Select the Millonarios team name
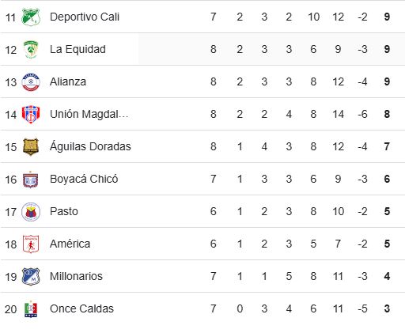 tap(76, 276)
